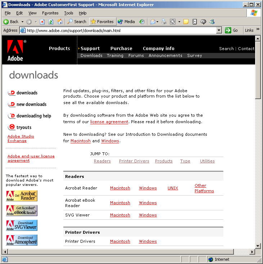Click the Refresh page icon

tap(51, 22)
